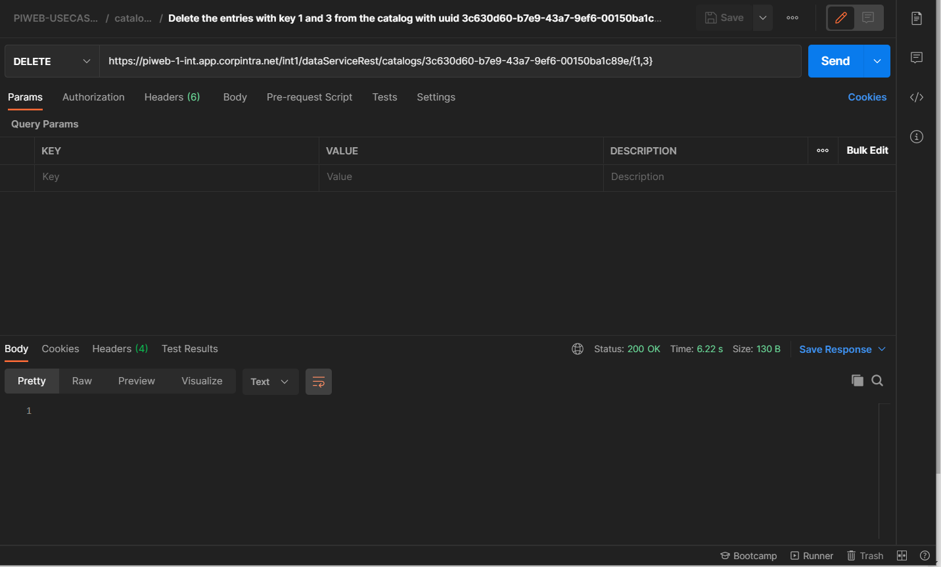This screenshot has width=941, height=567.
Task: Open the Collection Runner from status bar
Action: pyautogui.click(x=812, y=555)
